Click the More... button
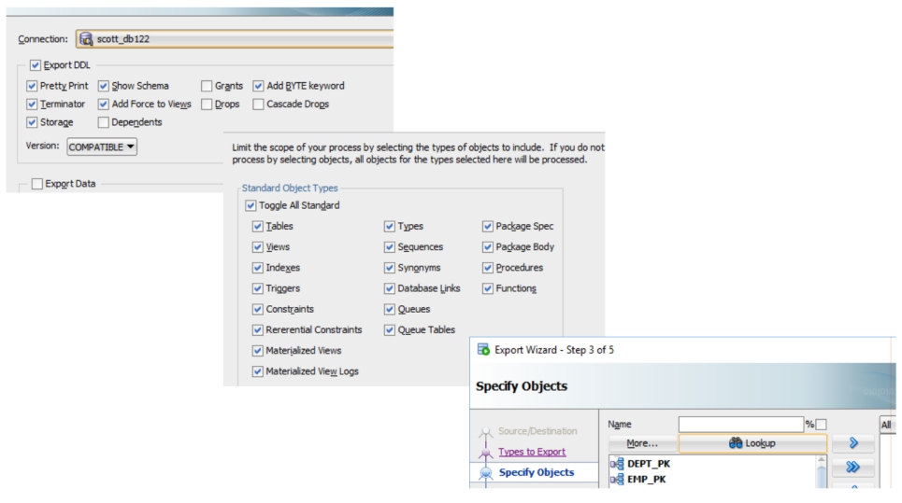The image size is (902, 503). click(641, 444)
